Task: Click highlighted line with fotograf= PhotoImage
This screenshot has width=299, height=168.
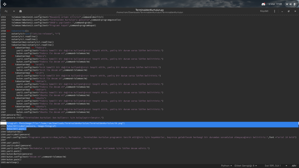Action: coord(65,123)
